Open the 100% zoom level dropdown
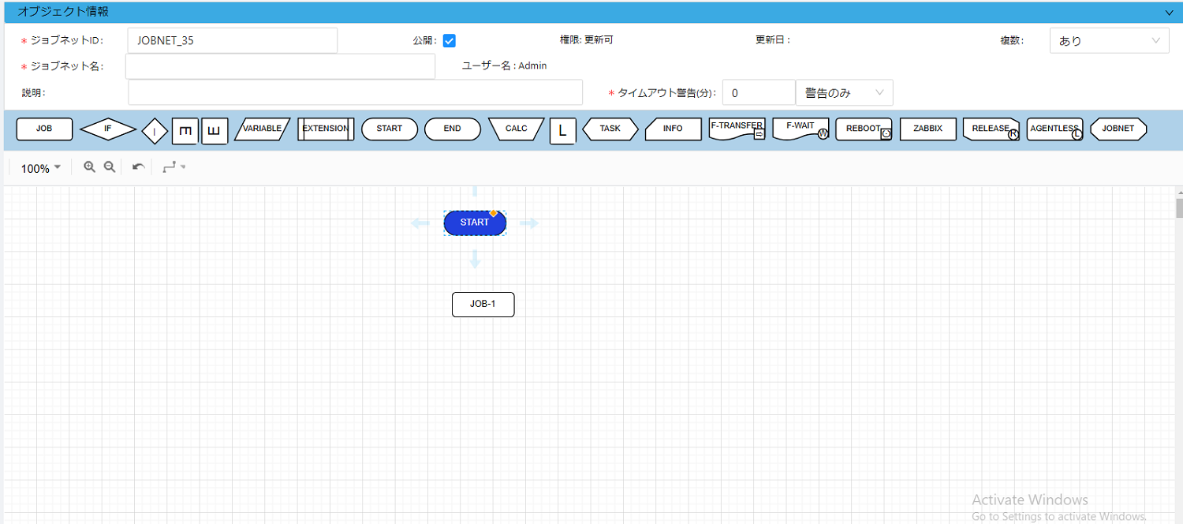The image size is (1183, 524). click(x=39, y=167)
